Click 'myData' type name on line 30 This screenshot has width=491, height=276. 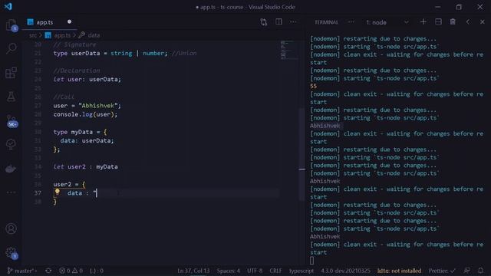[x=82, y=132]
